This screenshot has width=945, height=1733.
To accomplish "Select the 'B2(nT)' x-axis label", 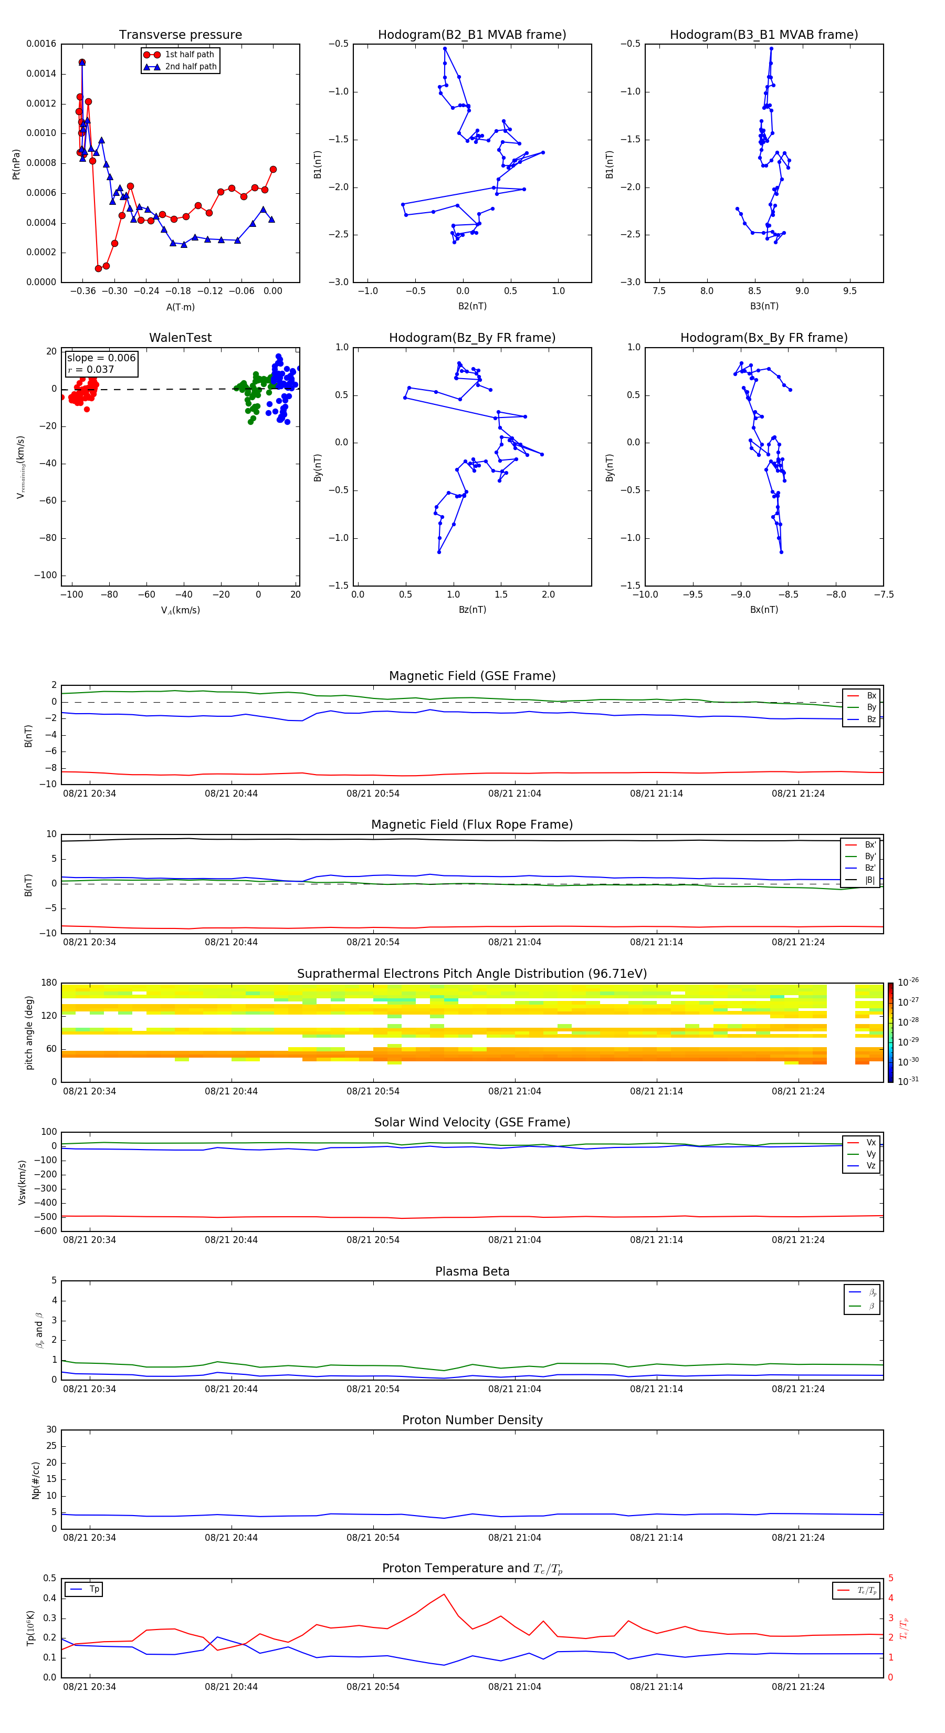I will coord(472,306).
